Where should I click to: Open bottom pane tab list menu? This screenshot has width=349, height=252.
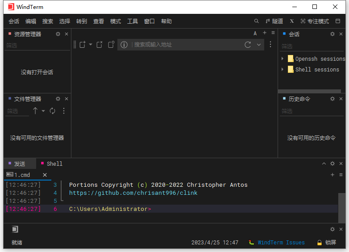pos(341,175)
